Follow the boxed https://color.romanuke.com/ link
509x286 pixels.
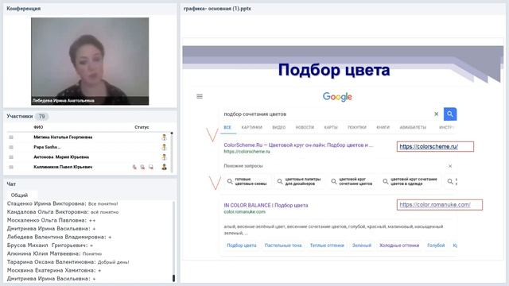440,205
